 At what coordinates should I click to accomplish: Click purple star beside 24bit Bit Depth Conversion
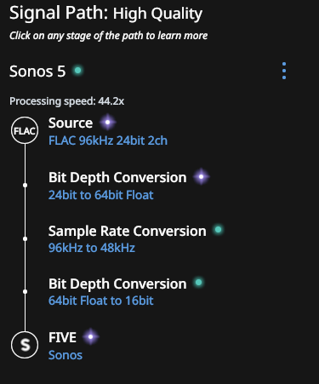[x=202, y=176]
